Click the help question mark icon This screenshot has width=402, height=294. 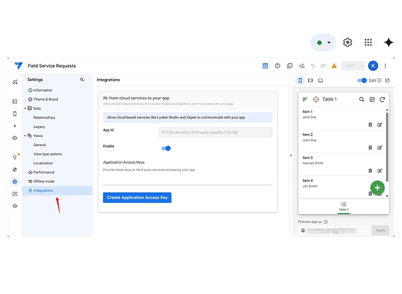coord(277,66)
